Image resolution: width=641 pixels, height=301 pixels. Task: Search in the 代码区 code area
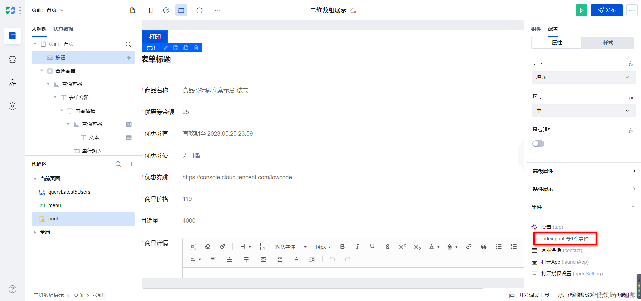pos(118,164)
